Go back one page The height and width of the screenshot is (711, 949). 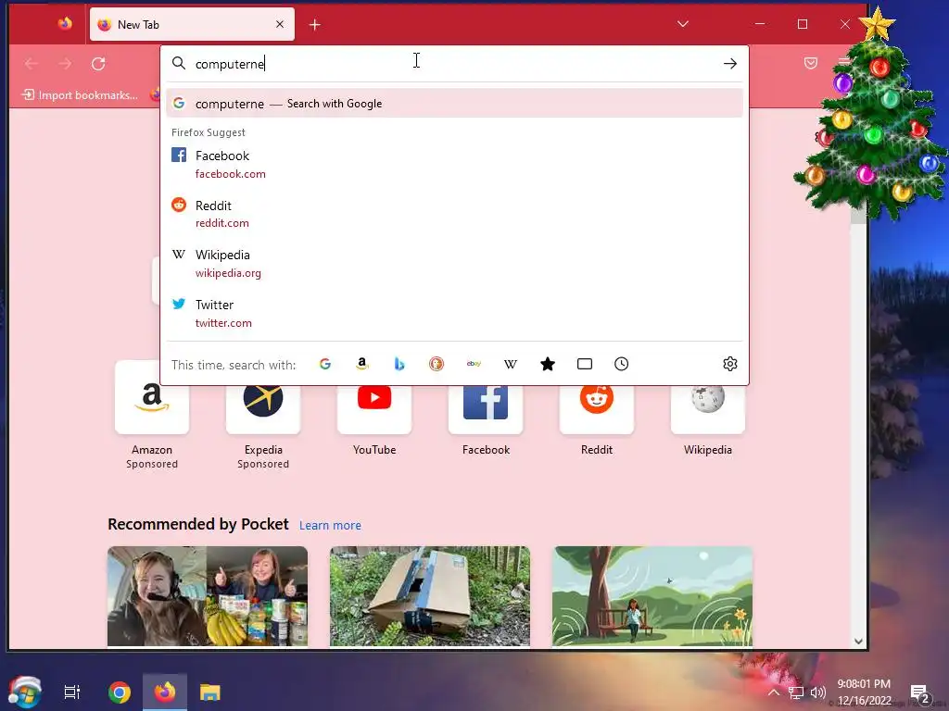point(32,64)
